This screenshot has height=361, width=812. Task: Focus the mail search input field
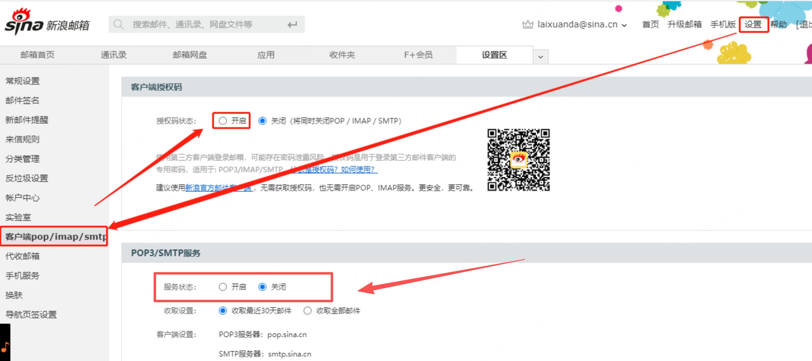coord(206,24)
